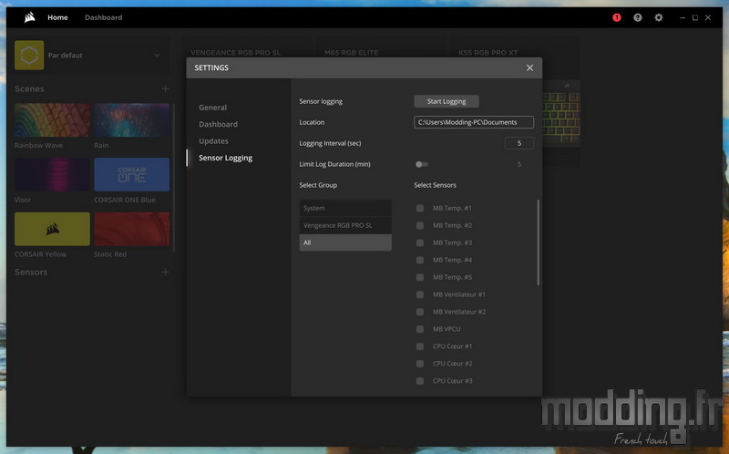Check the MB Temp. #4 sensor
The image size is (729, 454).
tap(420, 260)
